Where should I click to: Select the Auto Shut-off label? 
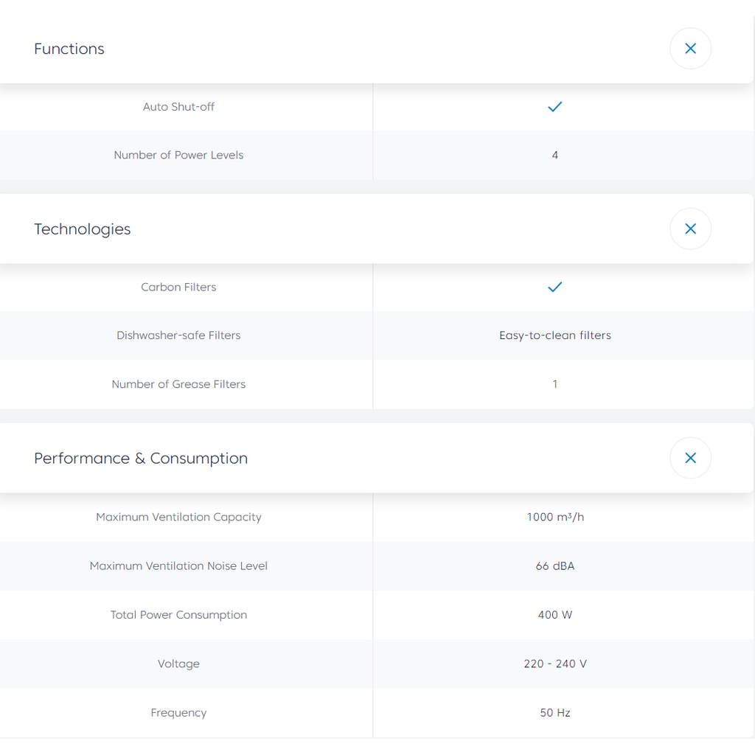pyautogui.click(x=178, y=107)
